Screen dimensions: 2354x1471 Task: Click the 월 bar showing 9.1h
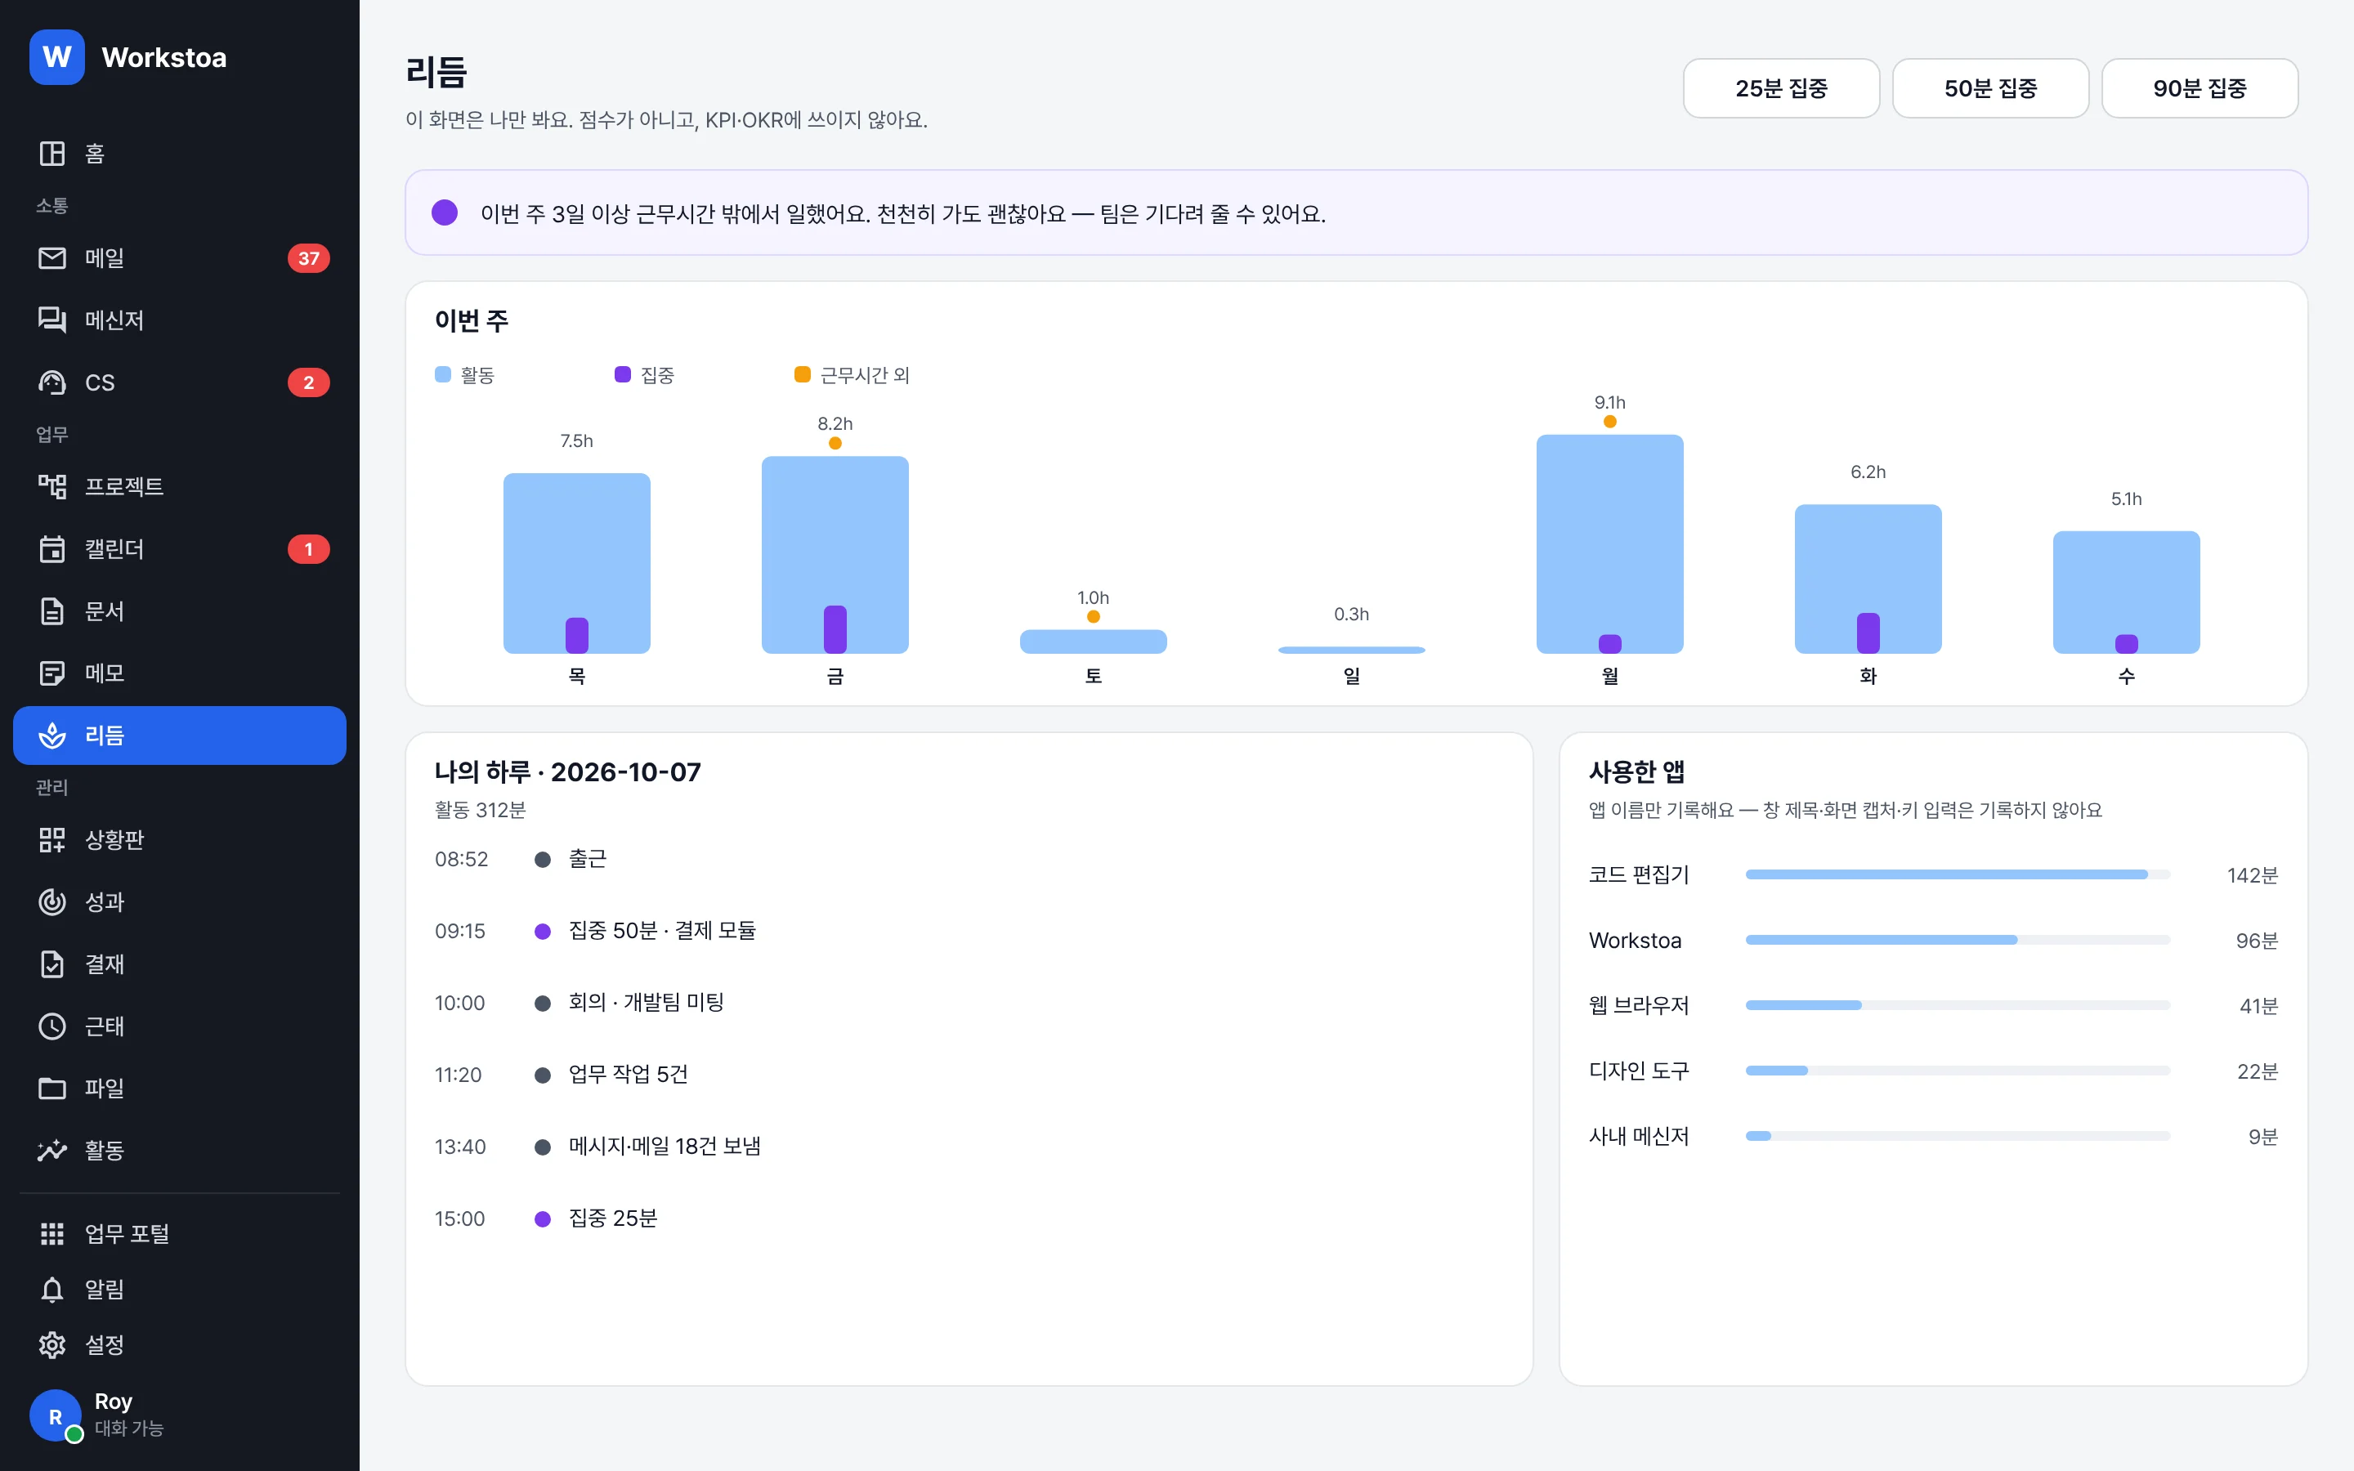point(1610,543)
